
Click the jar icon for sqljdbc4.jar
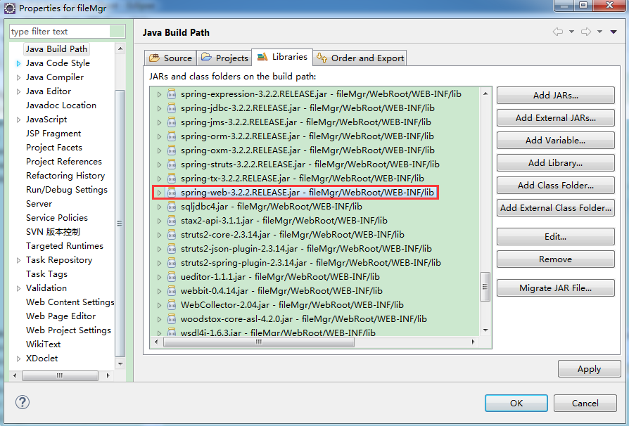pyautogui.click(x=172, y=207)
